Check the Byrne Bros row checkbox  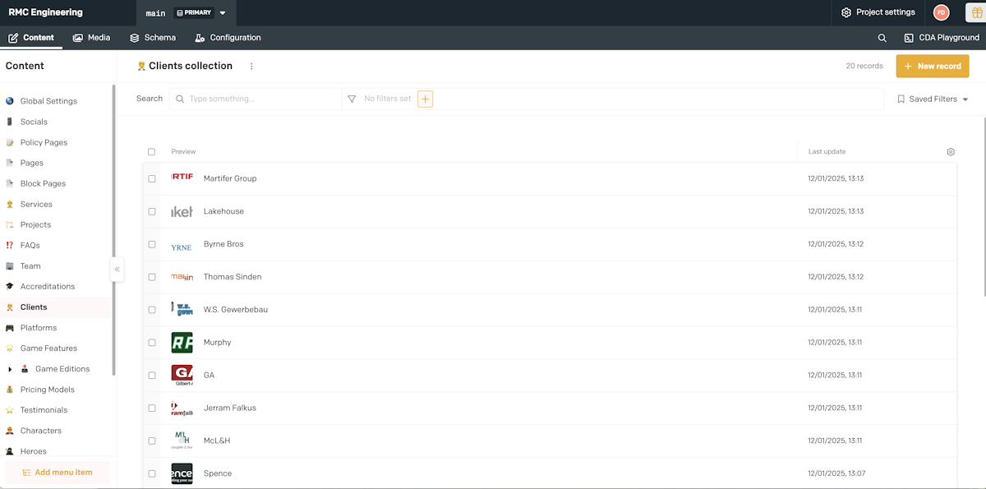[152, 244]
